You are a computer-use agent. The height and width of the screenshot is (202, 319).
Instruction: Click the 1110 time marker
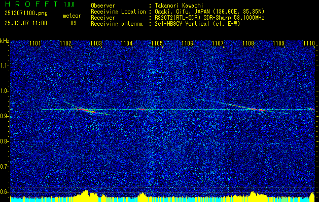point(309,43)
